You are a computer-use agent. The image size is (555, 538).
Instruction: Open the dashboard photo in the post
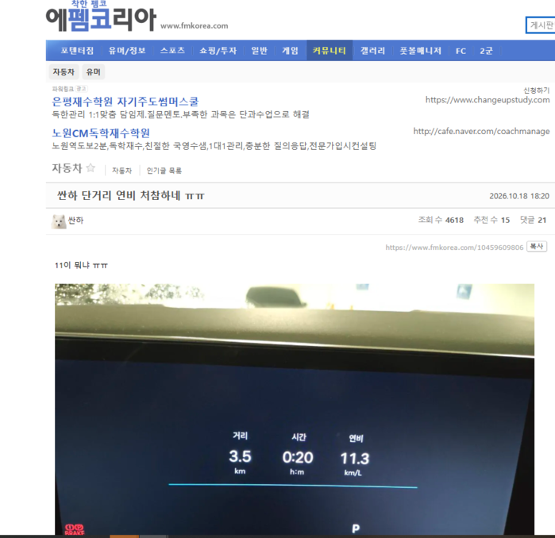295,409
